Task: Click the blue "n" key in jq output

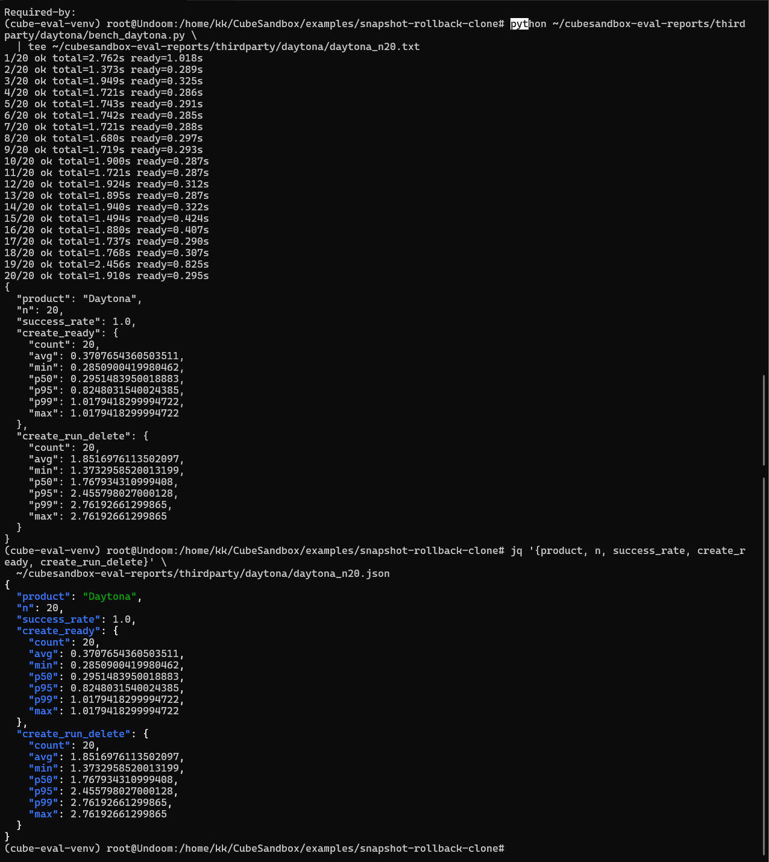Action: pos(25,608)
